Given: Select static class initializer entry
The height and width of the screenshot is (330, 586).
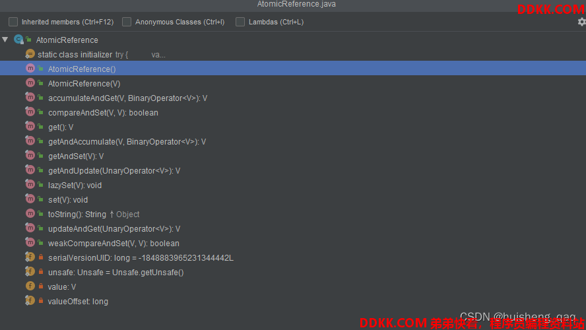Looking at the screenshot, I should tap(293, 54).
